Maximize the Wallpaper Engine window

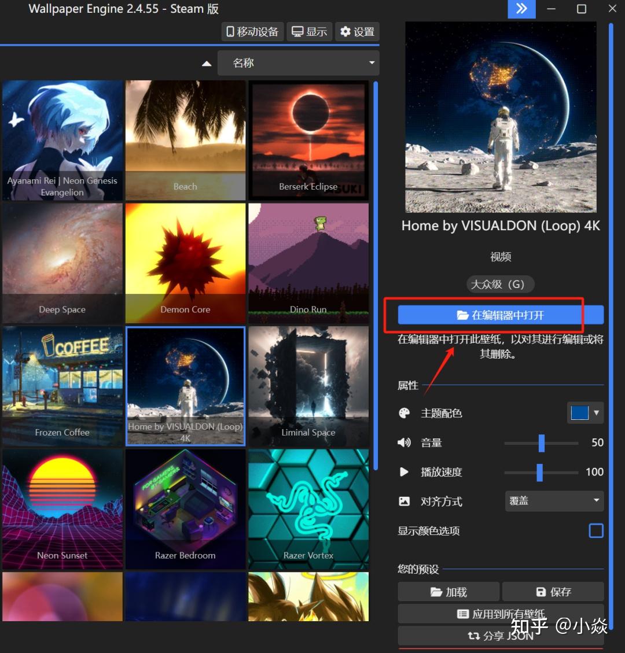pyautogui.click(x=581, y=9)
